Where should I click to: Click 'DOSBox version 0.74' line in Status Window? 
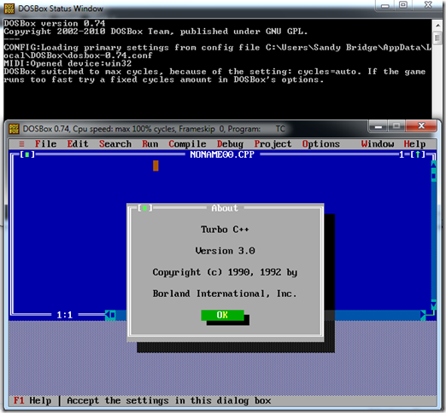pyautogui.click(x=55, y=23)
